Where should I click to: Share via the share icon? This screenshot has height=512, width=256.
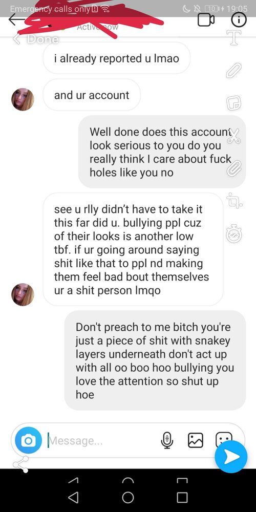click(21, 464)
